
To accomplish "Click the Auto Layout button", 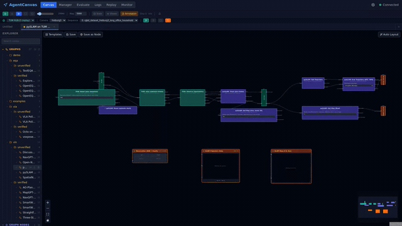I will (x=389, y=35).
